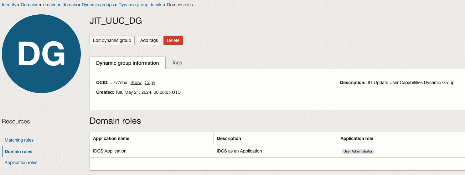This screenshot has height=175, width=465.
Task: Click the User Administrator role badge
Action: coord(358,151)
